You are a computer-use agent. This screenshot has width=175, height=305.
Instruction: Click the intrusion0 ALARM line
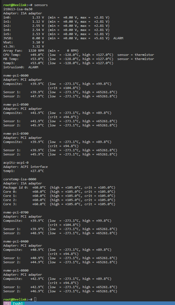[x=21, y=67]
